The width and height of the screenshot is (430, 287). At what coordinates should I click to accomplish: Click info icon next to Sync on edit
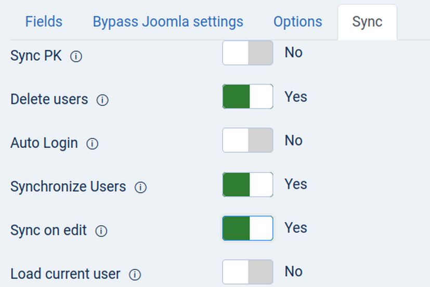pos(101,231)
